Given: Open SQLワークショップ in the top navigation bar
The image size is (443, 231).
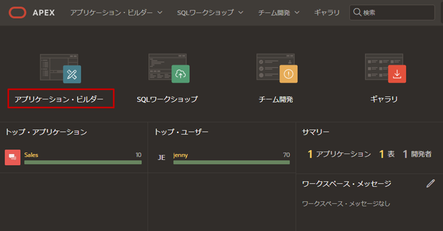Looking at the screenshot, I should click(x=205, y=13).
